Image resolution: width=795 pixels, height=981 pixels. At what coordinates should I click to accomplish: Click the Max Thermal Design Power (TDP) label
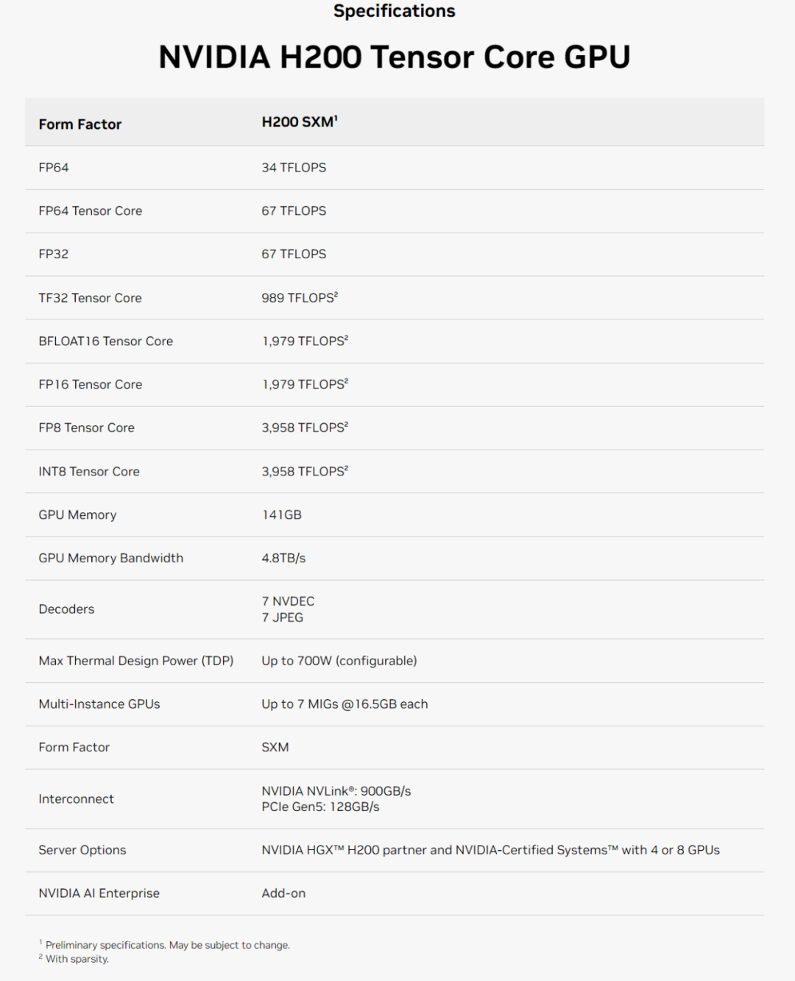pos(136,661)
